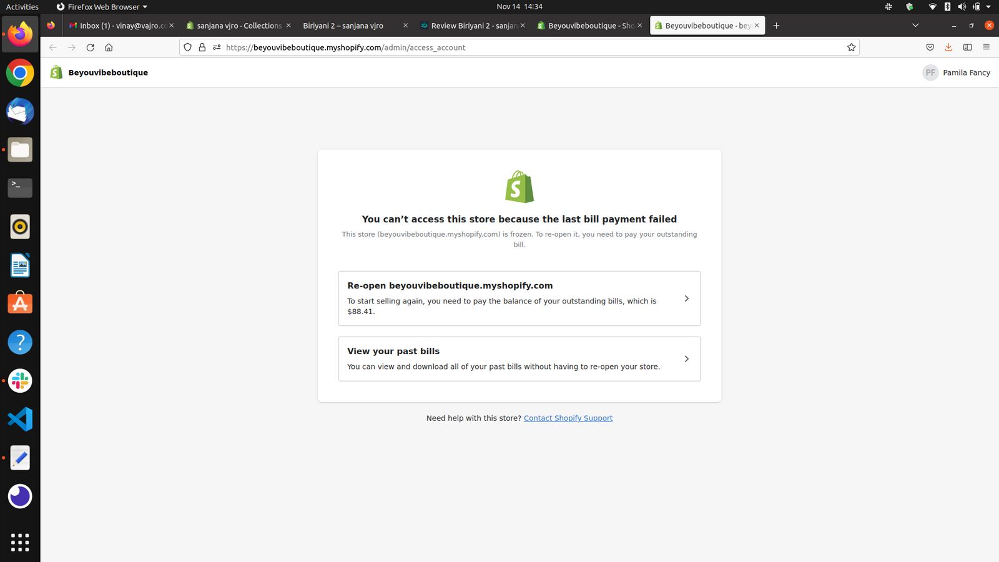Image resolution: width=999 pixels, height=562 pixels.
Task: Open LibreOffice Writer from dock
Action: pos(20,265)
